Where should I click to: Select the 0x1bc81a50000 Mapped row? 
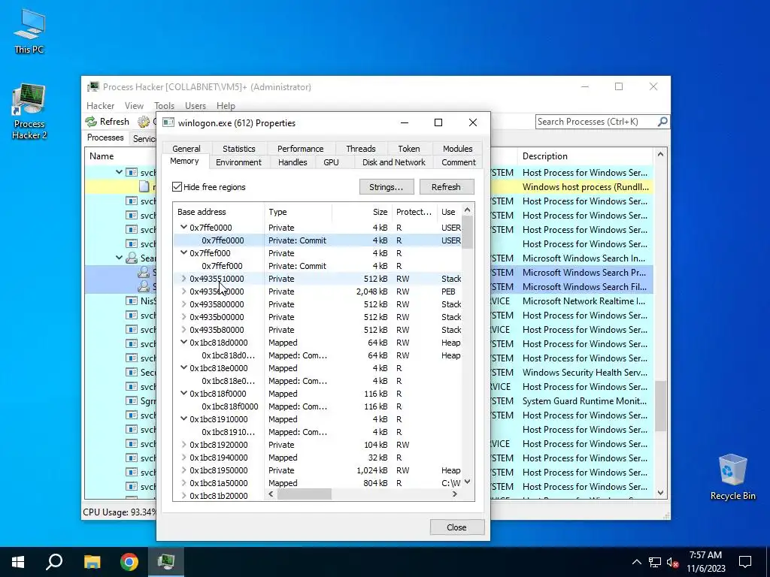[x=317, y=483]
